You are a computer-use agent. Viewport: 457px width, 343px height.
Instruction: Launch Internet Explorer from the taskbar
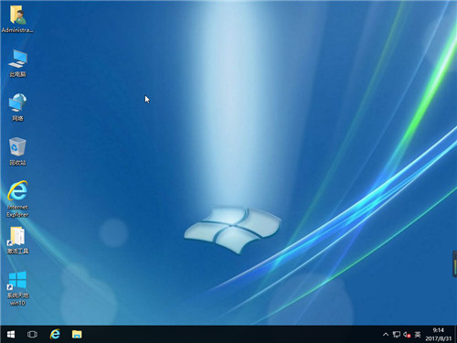pos(55,334)
